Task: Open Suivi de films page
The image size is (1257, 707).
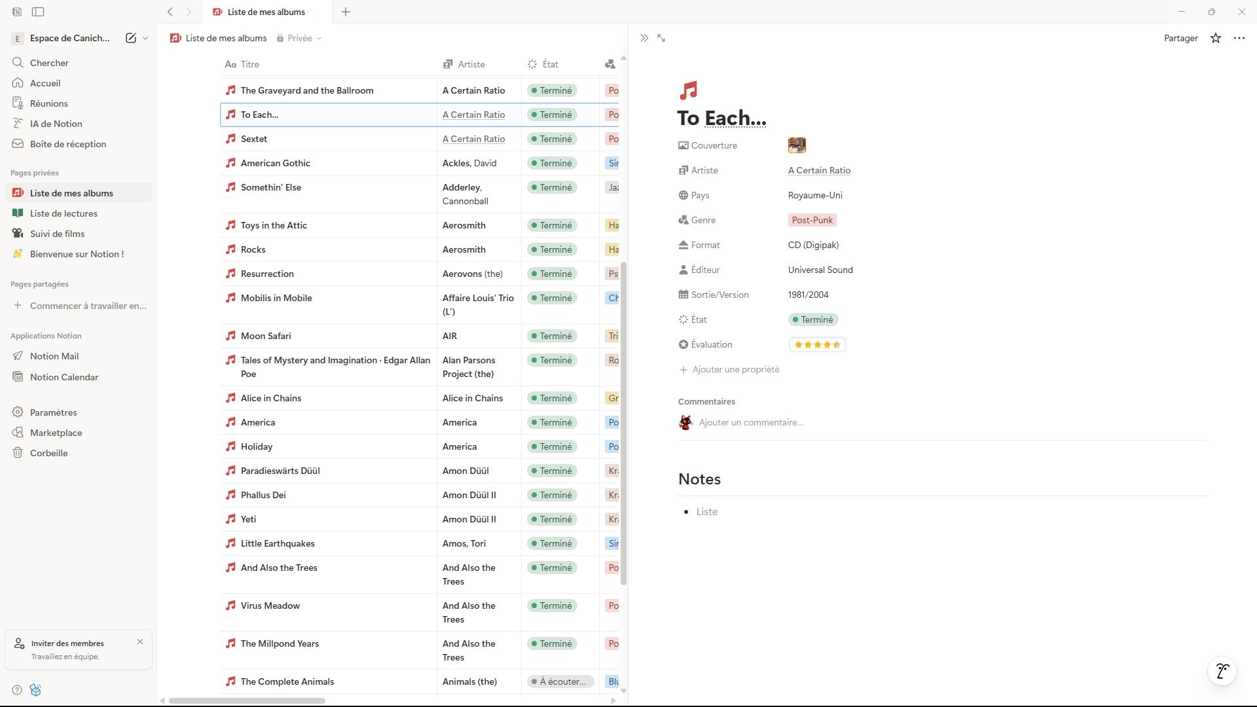Action: 57,234
